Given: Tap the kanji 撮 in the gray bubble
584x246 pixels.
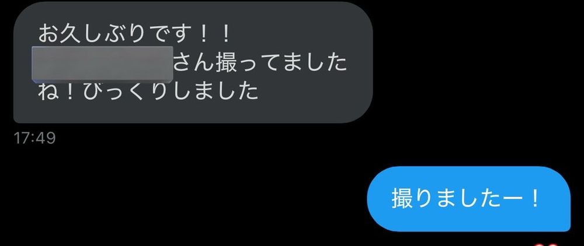Looking at the screenshot, I should coord(226,64).
